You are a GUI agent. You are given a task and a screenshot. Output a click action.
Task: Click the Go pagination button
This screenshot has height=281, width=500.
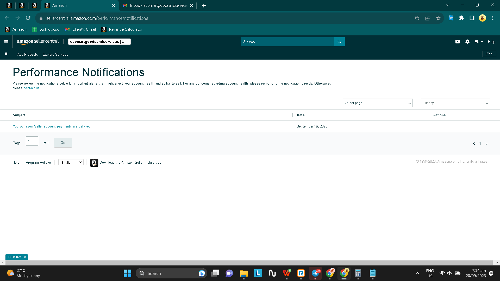(63, 143)
